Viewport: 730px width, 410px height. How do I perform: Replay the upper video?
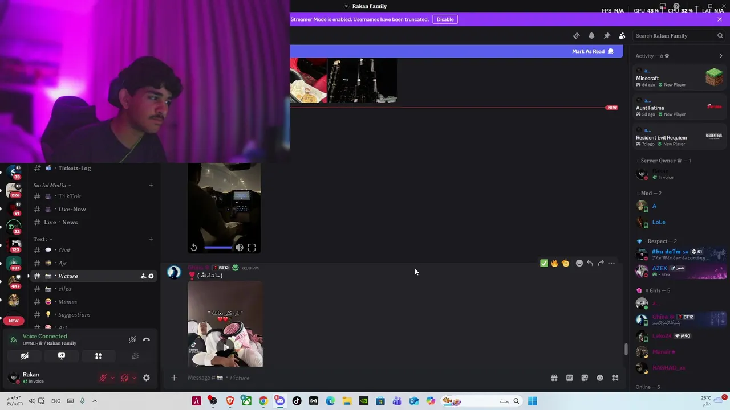tap(194, 247)
